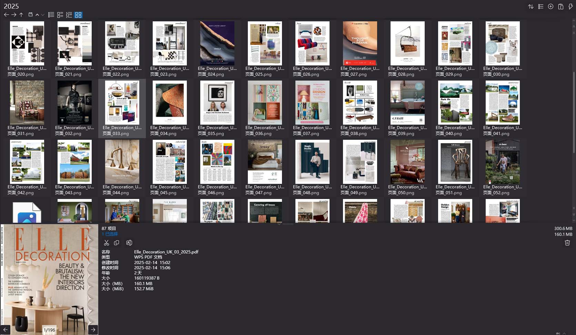Click the lightning quick-actions icon
The image size is (576, 335).
tap(571, 6)
